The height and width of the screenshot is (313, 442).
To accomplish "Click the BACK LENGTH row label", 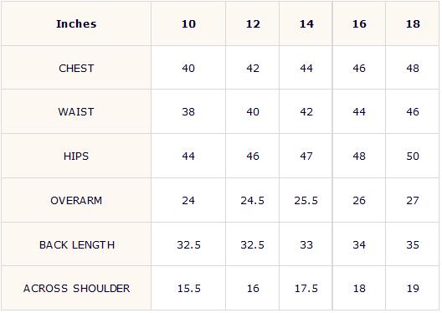I will point(77,245).
